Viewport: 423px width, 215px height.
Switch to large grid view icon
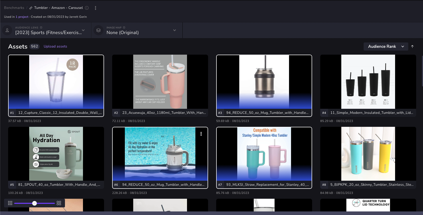(x=59, y=203)
